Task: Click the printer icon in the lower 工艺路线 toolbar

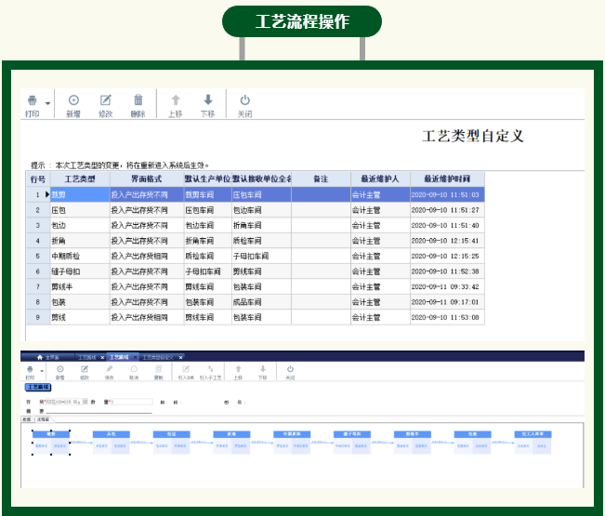Action: (x=30, y=369)
